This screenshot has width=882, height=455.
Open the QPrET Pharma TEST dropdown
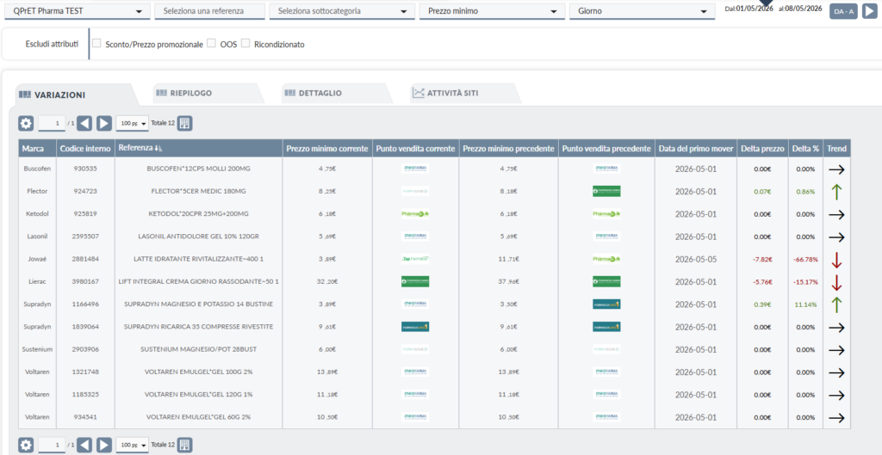tap(78, 11)
